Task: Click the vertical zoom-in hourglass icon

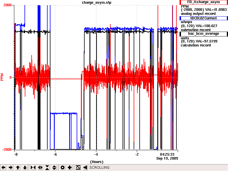Action: tap(47, 168)
